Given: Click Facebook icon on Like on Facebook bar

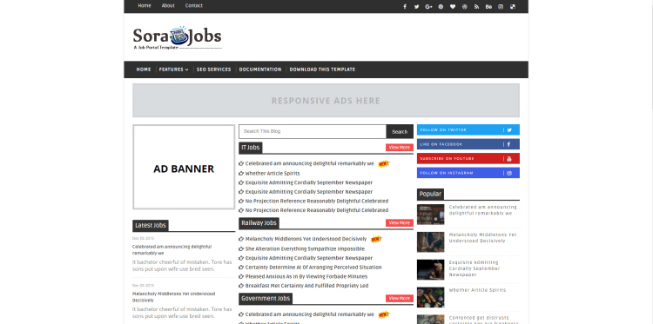Looking at the screenshot, I should [x=509, y=144].
